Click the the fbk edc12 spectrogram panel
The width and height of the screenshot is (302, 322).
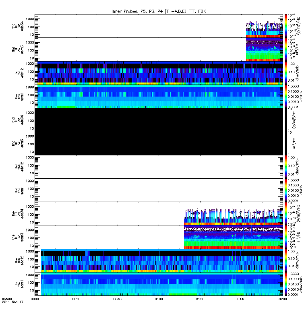(159, 260)
